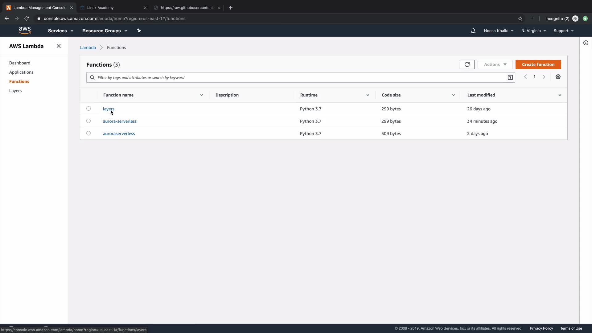The height and width of the screenshot is (333, 592).
Task: Close the AWS Lambda sidebar panel
Action: [x=59, y=46]
